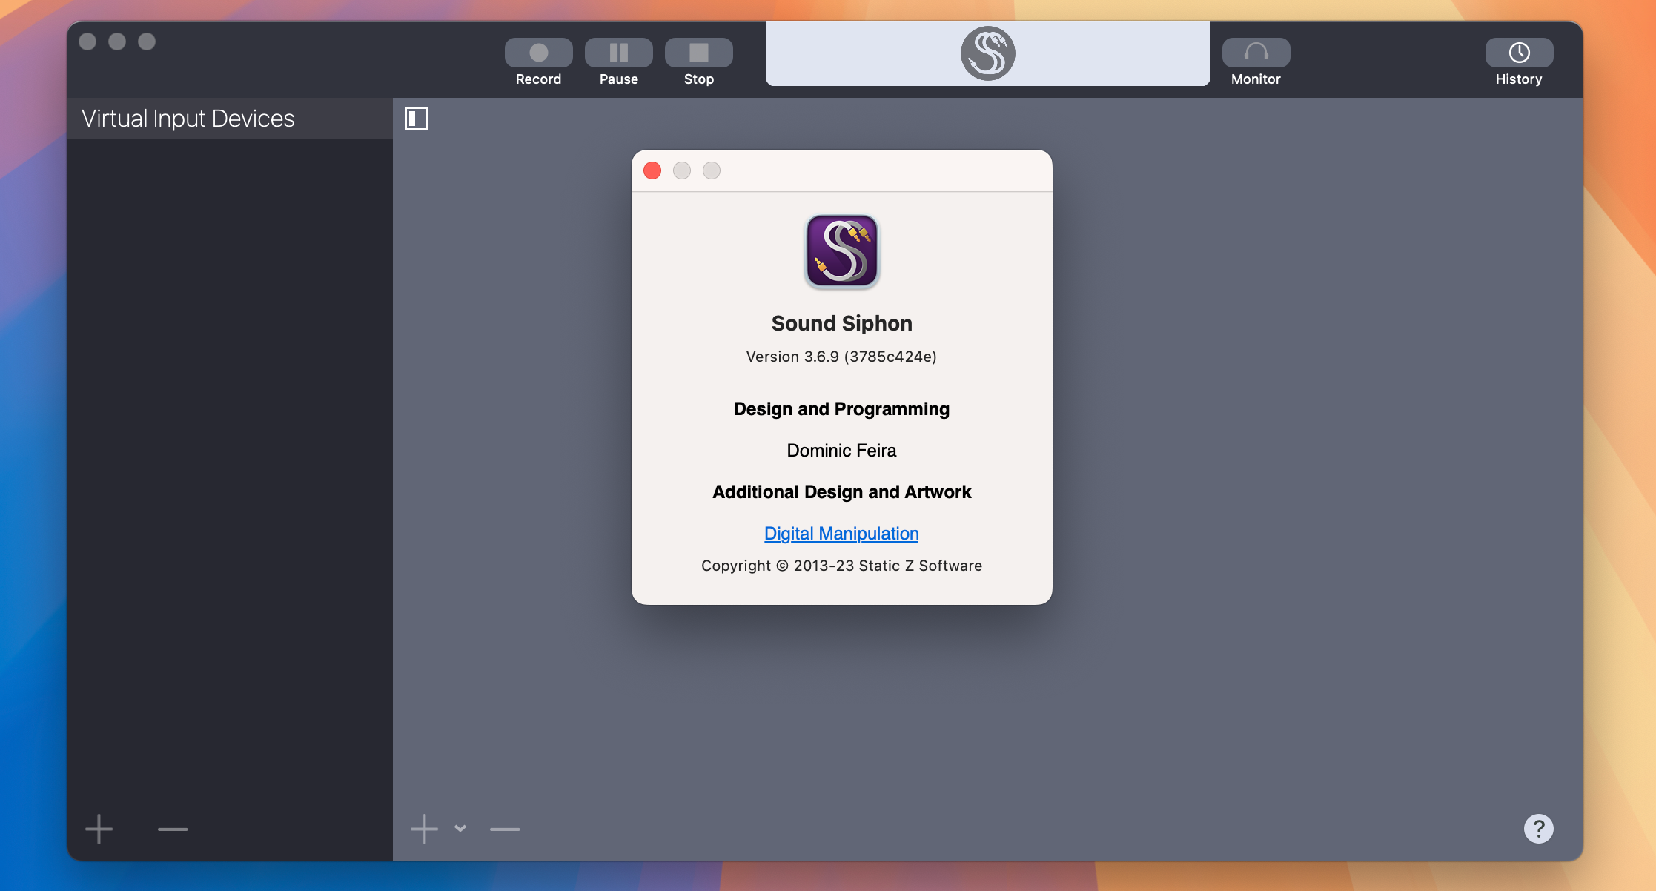
Task: Click the Sound Siphon title text
Action: (841, 323)
